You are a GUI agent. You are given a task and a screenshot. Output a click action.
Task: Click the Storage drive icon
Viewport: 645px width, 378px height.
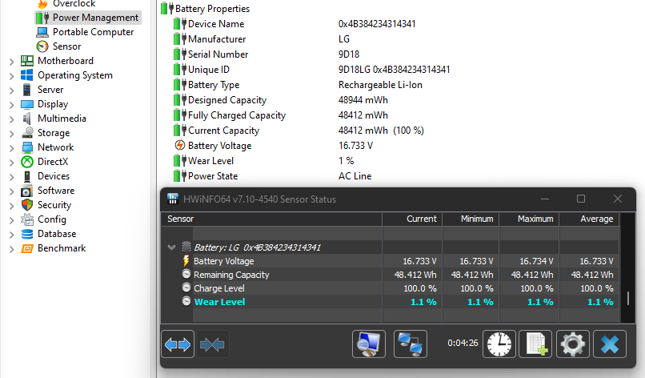click(x=27, y=133)
